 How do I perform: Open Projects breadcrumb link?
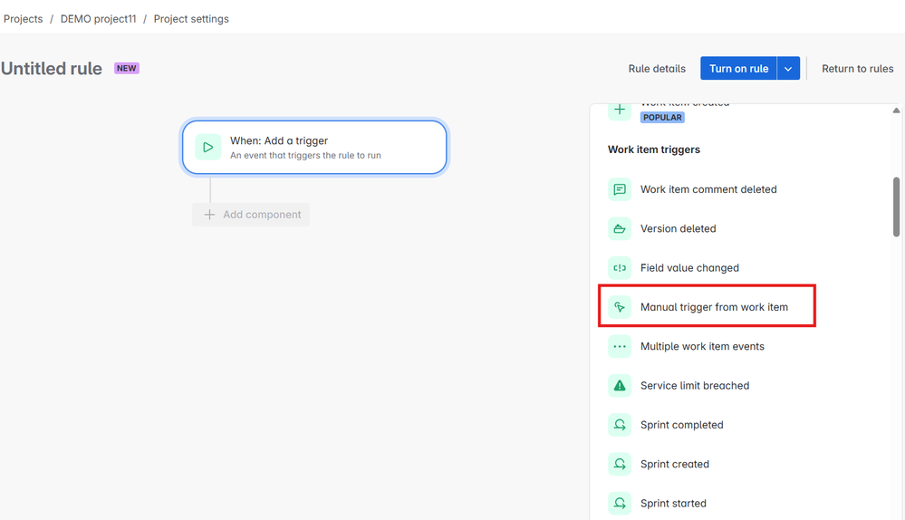pyautogui.click(x=23, y=19)
